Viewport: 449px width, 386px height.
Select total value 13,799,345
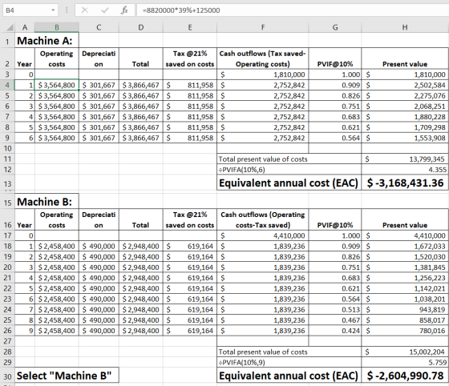[405, 159]
